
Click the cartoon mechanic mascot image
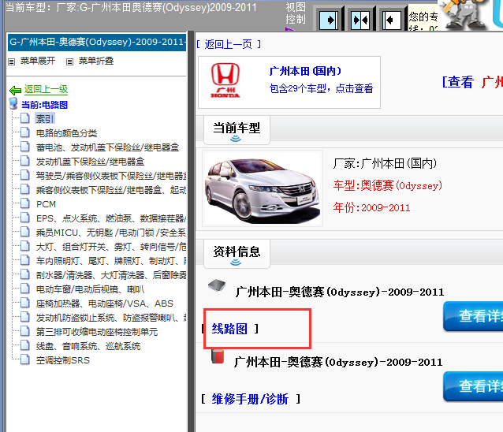point(464,15)
